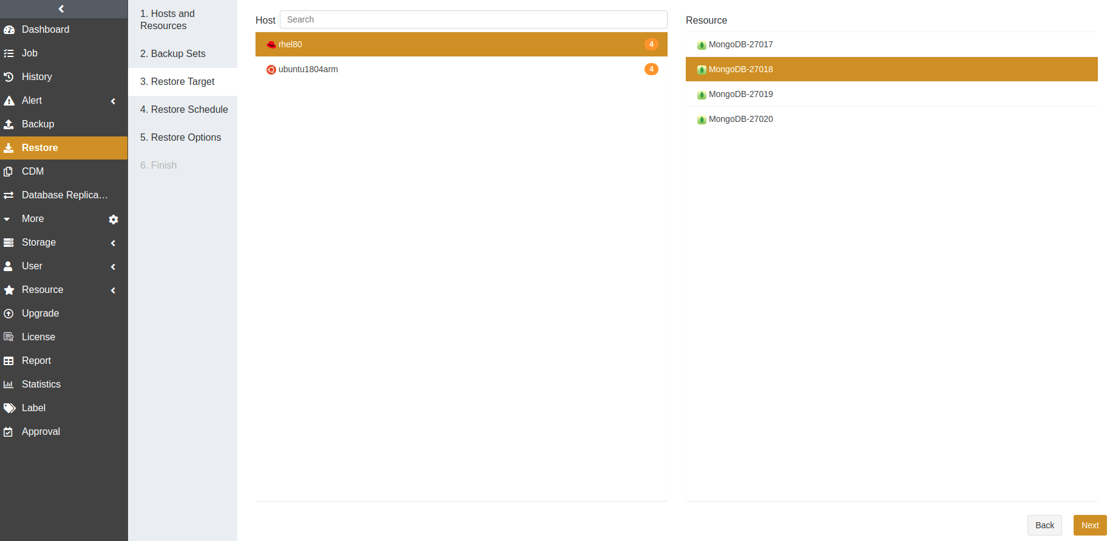Click the Upgrade arrow circle icon
1110x541 pixels.
pyautogui.click(x=9, y=314)
